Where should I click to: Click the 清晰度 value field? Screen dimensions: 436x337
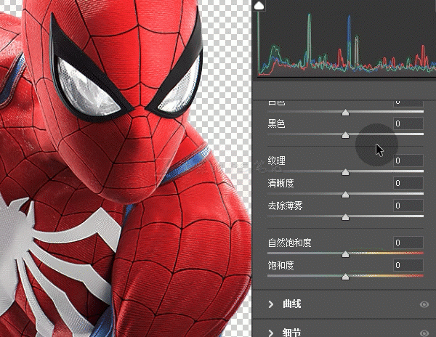click(408, 183)
